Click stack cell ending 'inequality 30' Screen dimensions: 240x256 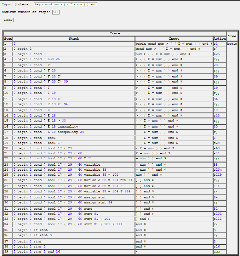point(74,132)
